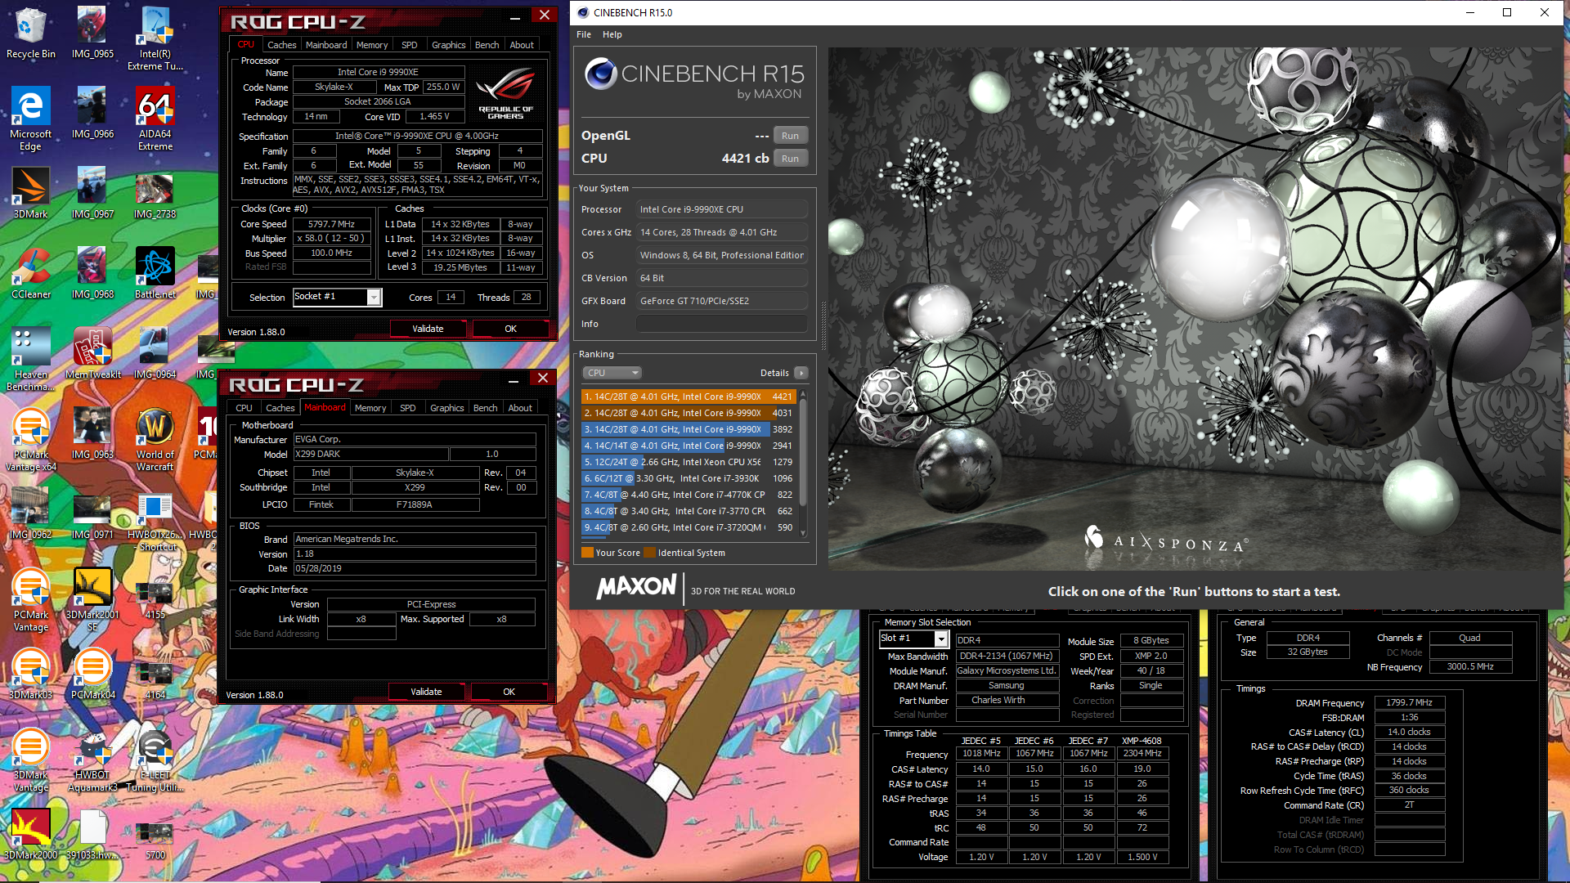Open the HWBOT Aquamark3 shortcut
Screen dimensions: 1570x883
[x=92, y=760]
